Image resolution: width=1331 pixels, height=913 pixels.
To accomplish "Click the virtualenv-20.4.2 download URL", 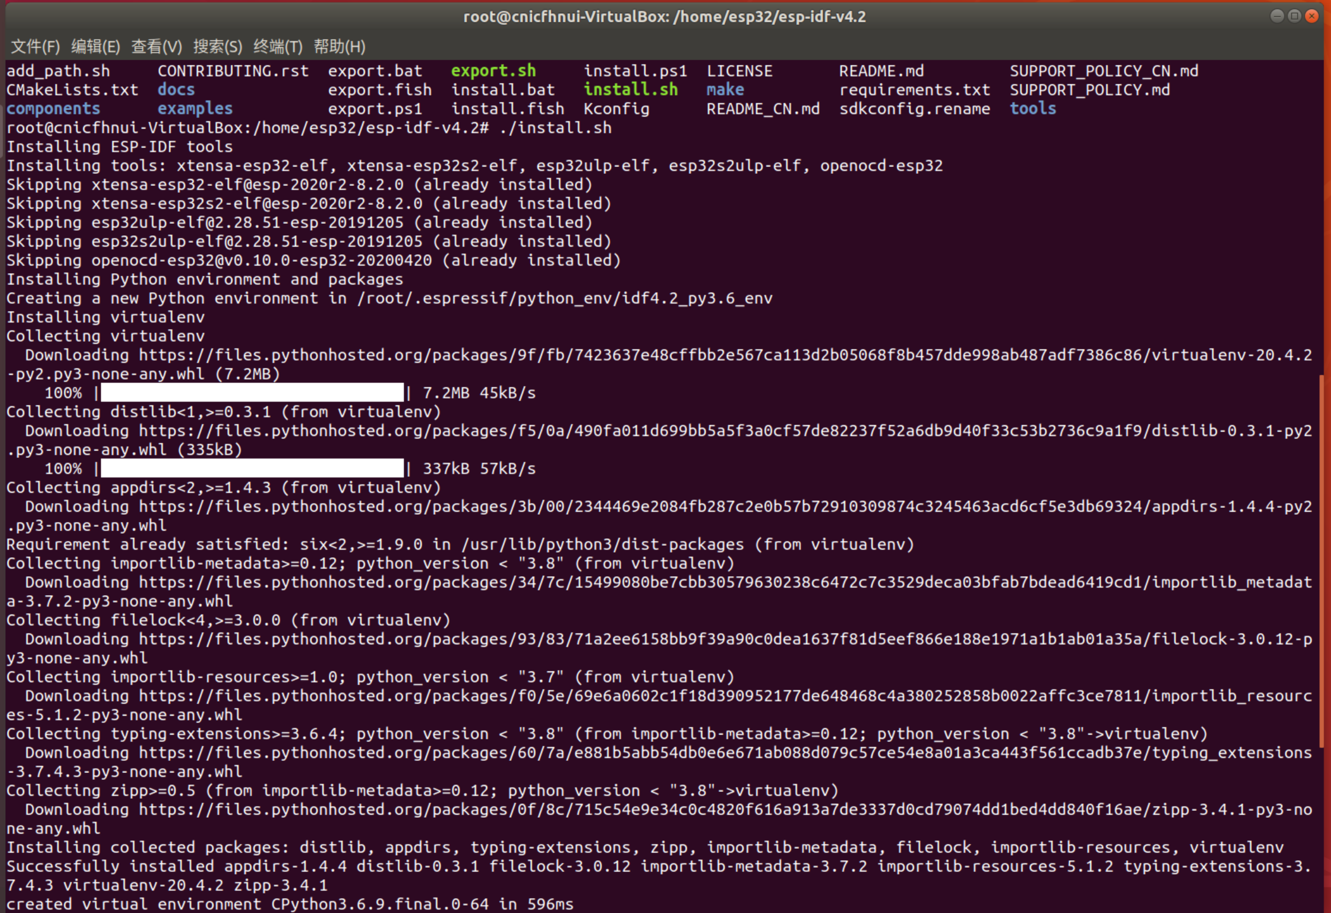I will [631, 355].
